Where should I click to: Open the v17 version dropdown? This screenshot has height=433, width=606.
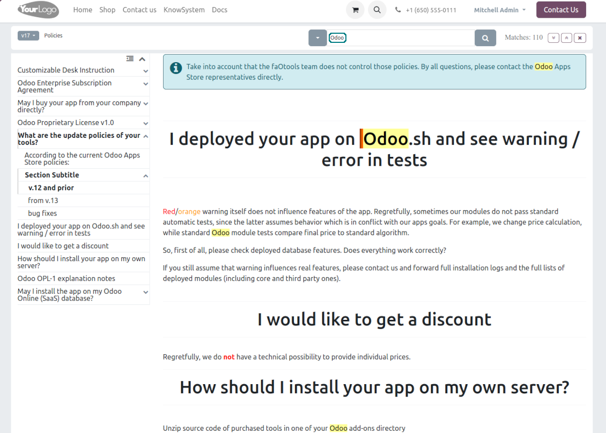point(28,35)
